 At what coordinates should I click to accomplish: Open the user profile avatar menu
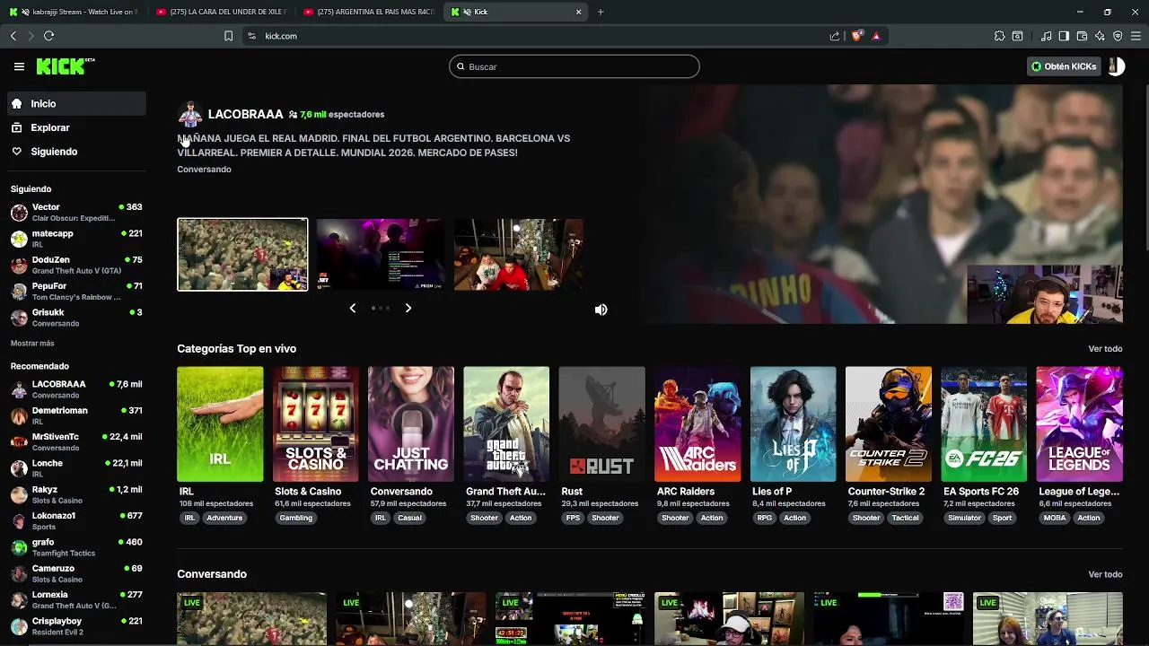1116,66
